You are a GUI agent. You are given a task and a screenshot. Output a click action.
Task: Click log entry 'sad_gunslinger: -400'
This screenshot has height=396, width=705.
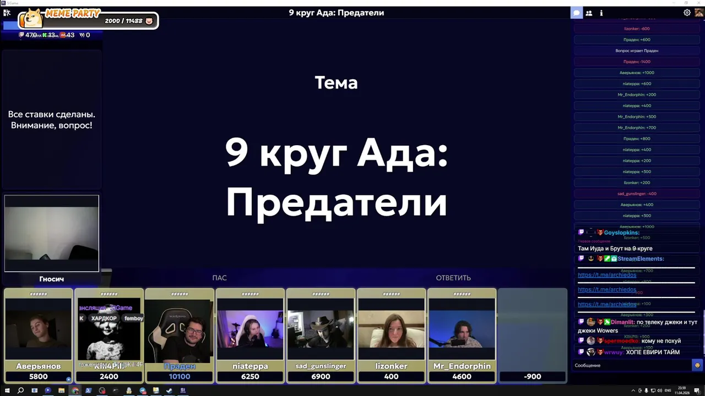pyautogui.click(x=637, y=194)
